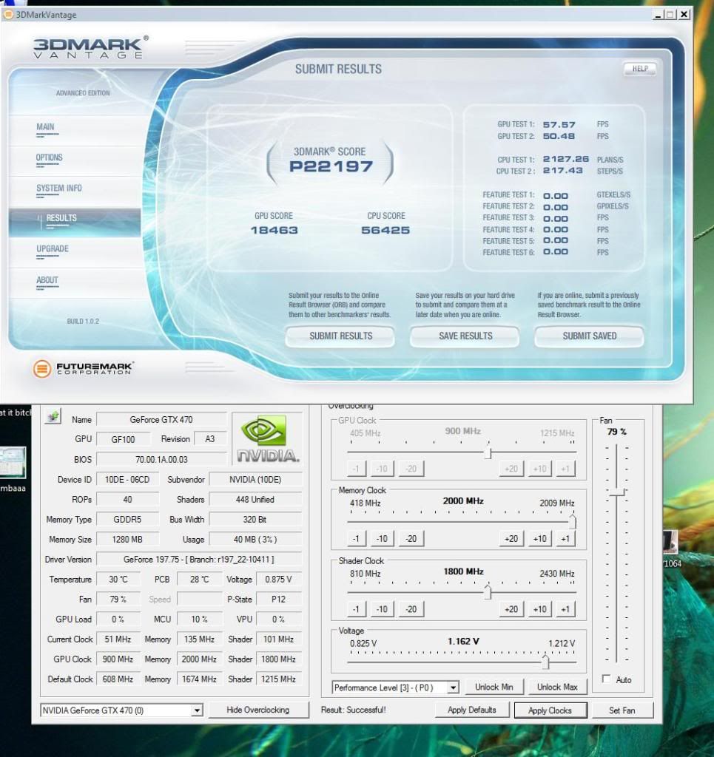This screenshot has width=714, height=757.
Task: Increase Memory Clock by 10 MHz
Action: tap(539, 539)
